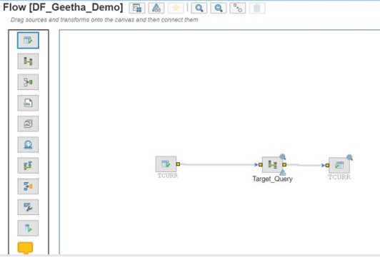Viewport: 380px width, 257px height.
Task: Click the Flow [DF_Geetha_Demo] title
Action: [x=63, y=7]
